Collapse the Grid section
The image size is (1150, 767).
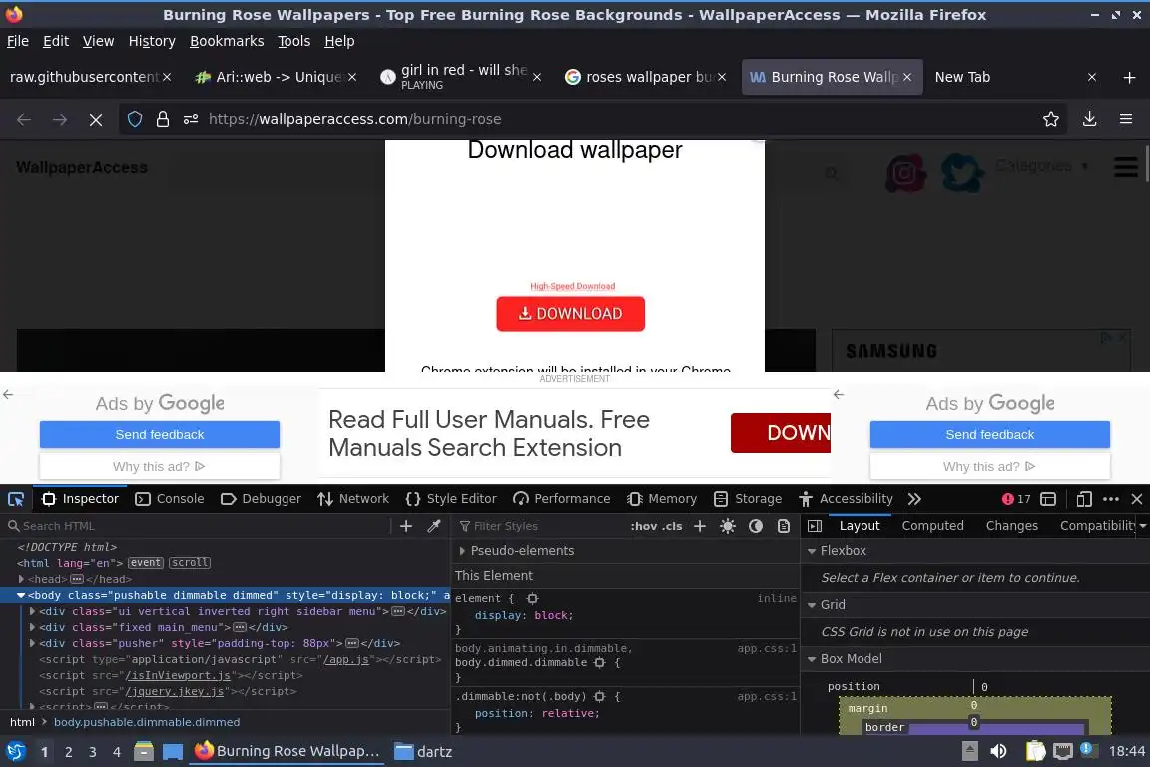point(812,605)
